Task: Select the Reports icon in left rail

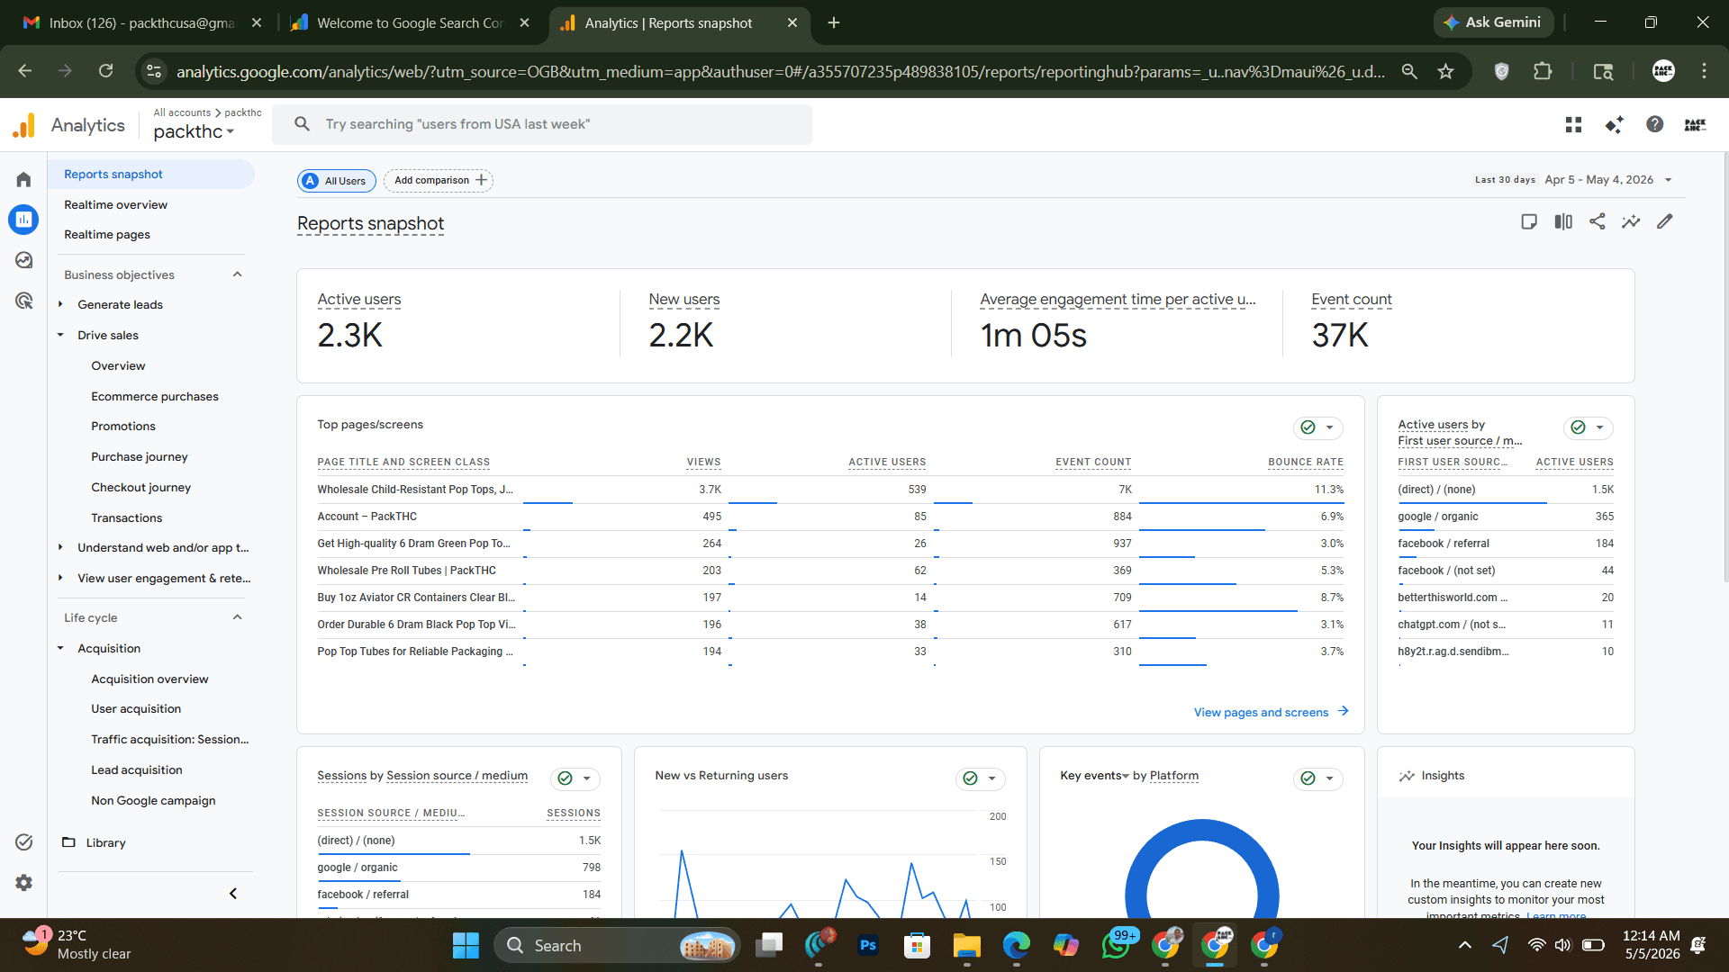Action: tap(23, 219)
